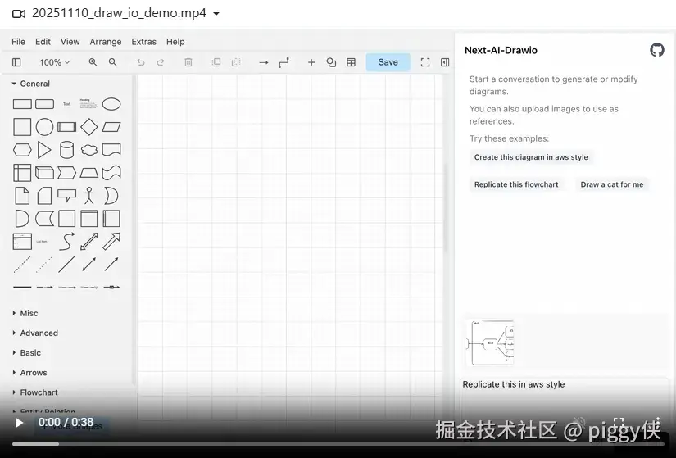Viewport: 676px width, 458px height.
Task: Select the cloud shape
Action: [x=89, y=150]
